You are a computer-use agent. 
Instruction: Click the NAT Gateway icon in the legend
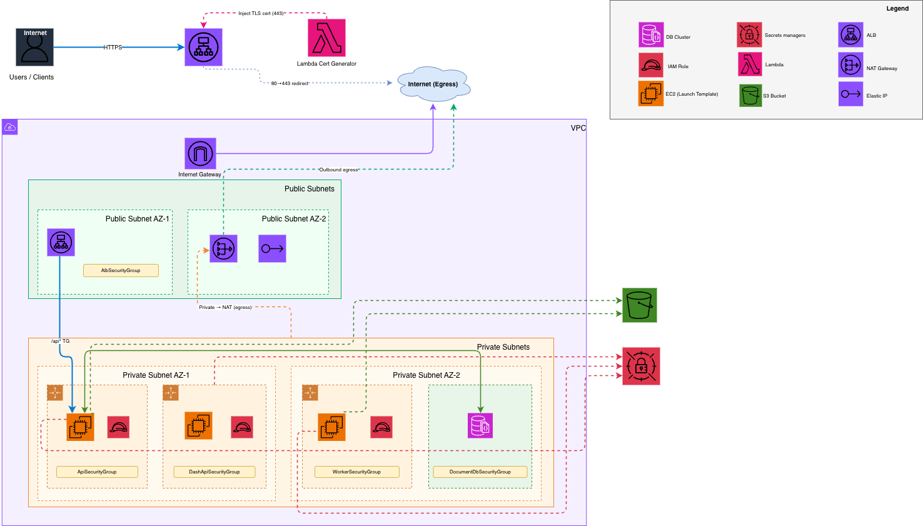click(850, 65)
